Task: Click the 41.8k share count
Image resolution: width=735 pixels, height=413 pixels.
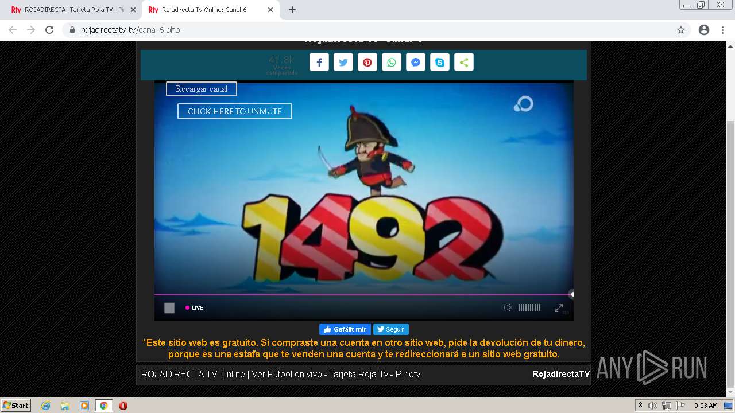Action: click(x=281, y=60)
